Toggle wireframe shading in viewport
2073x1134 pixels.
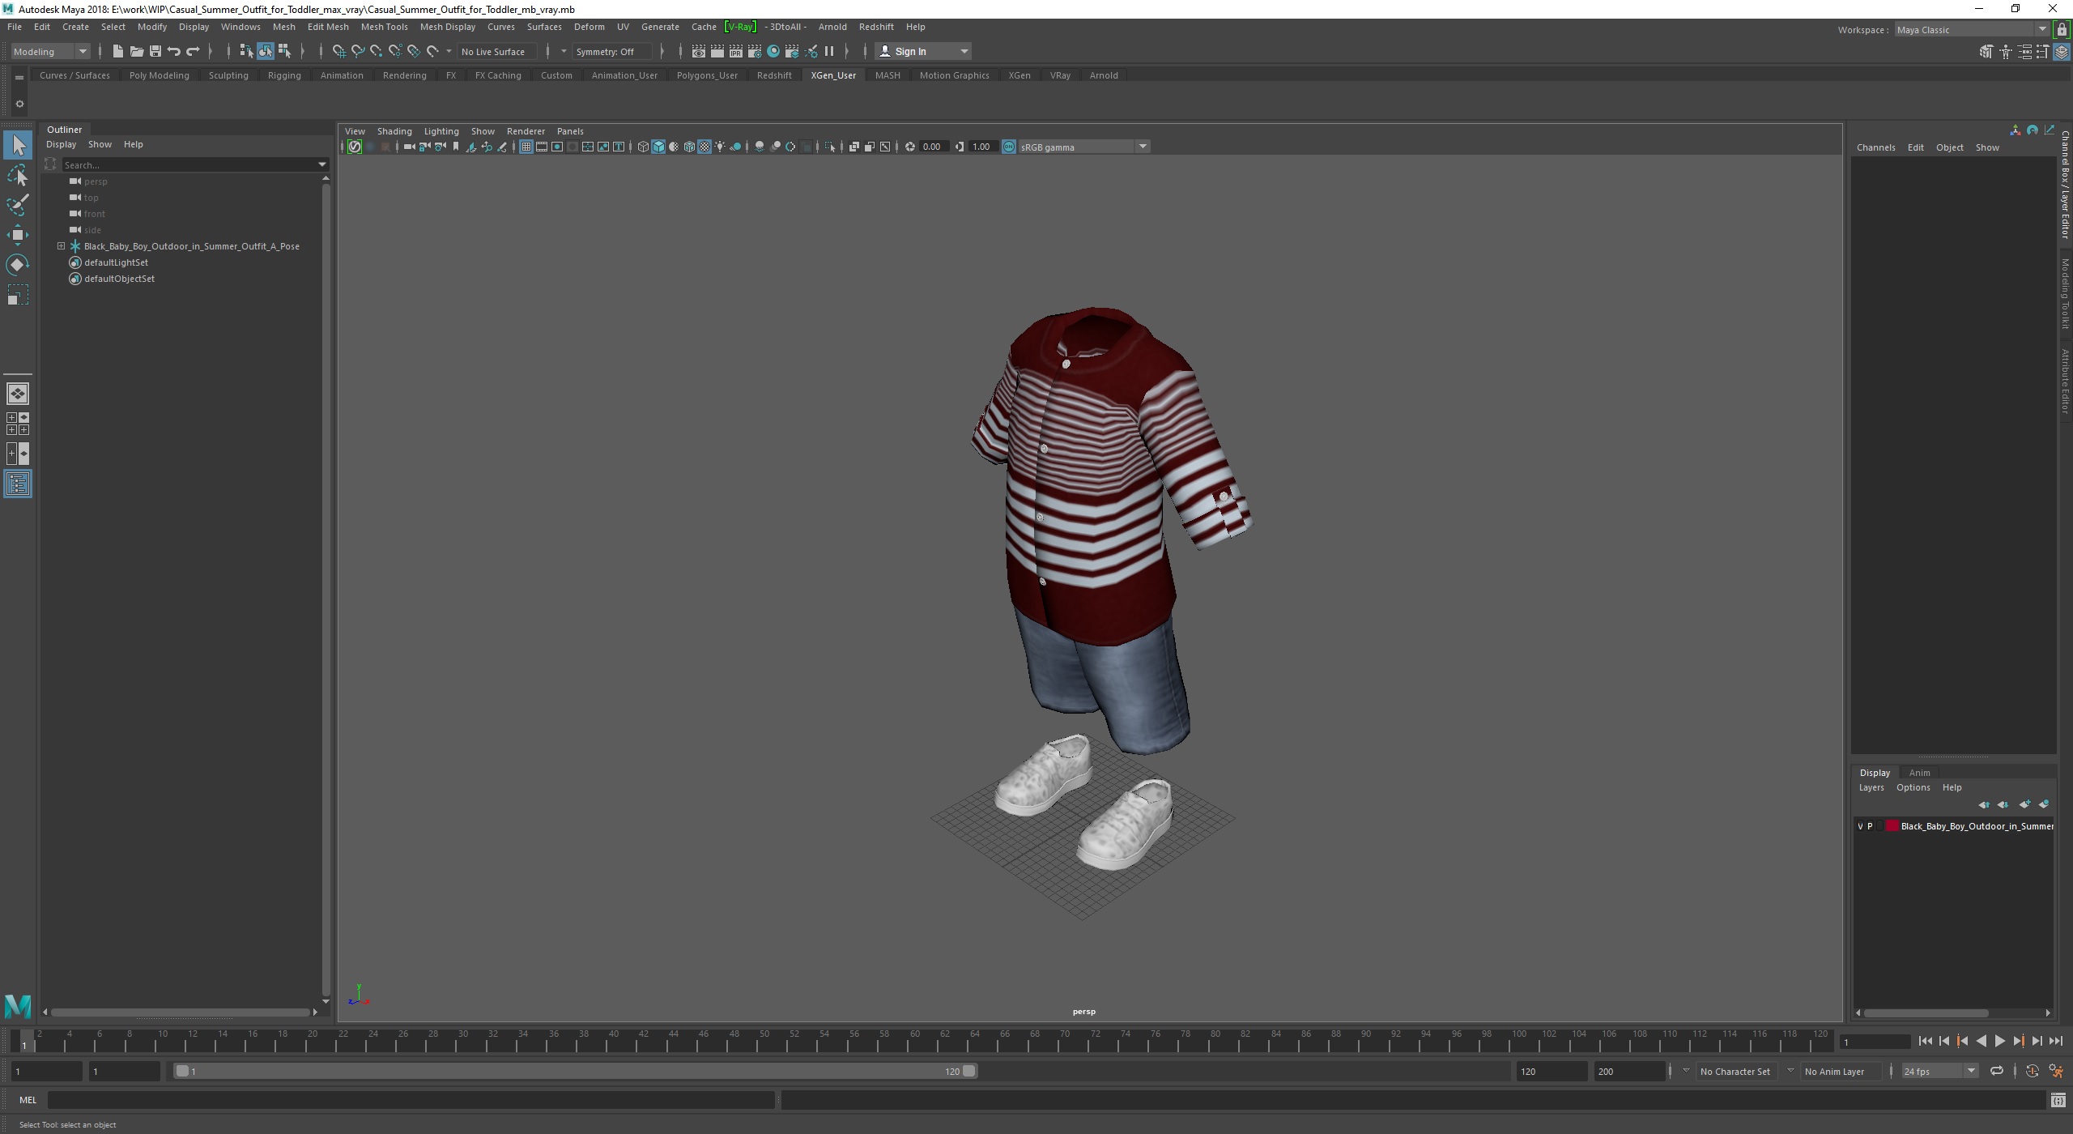click(x=643, y=147)
